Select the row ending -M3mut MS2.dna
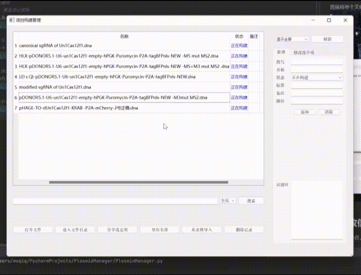Viewport: 361px width, 275px height. [124, 97]
